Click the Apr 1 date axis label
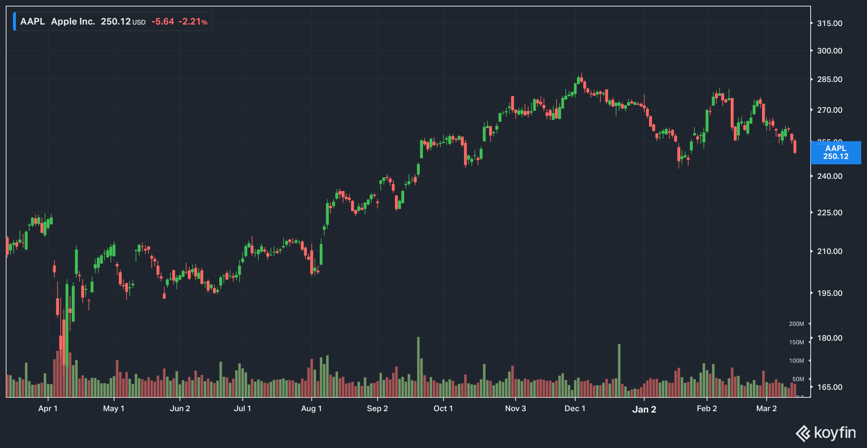867x448 pixels. 48,409
